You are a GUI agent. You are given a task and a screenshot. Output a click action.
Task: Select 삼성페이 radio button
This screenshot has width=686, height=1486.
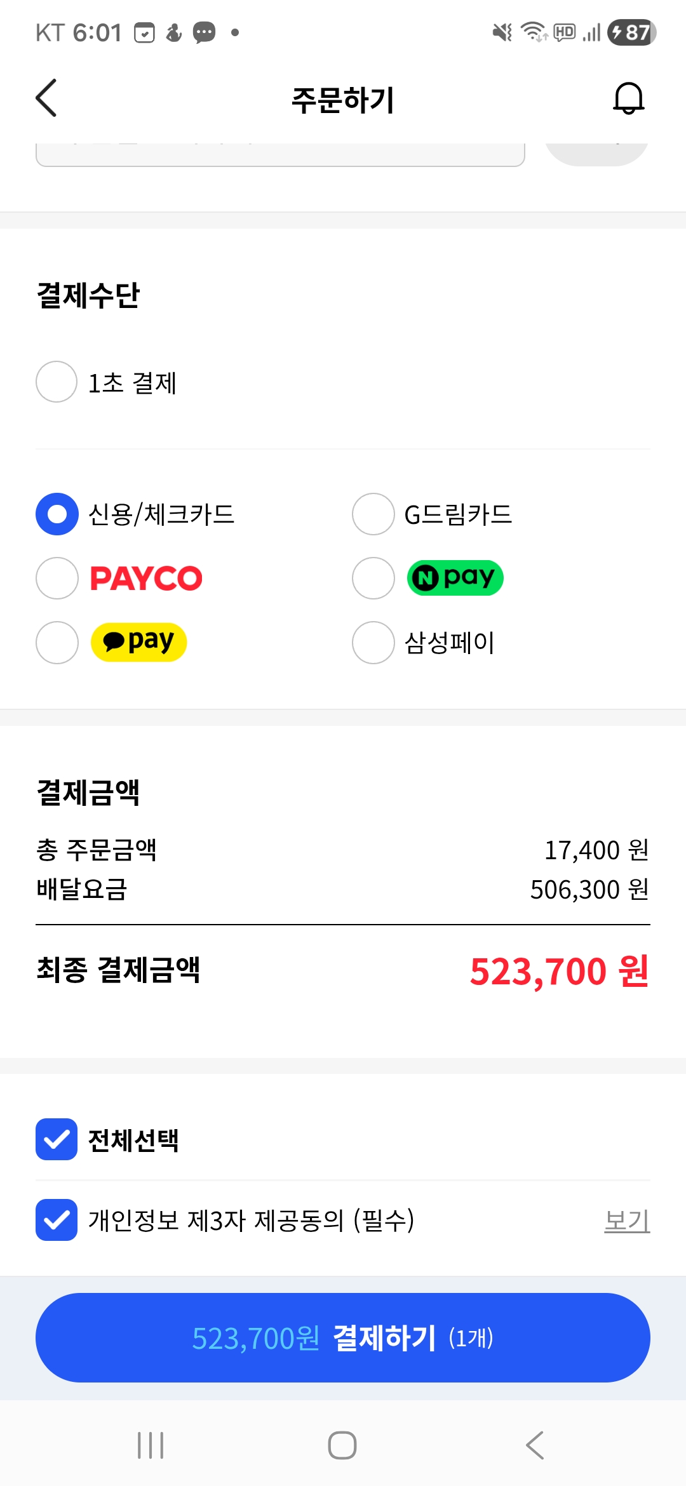pyautogui.click(x=373, y=643)
